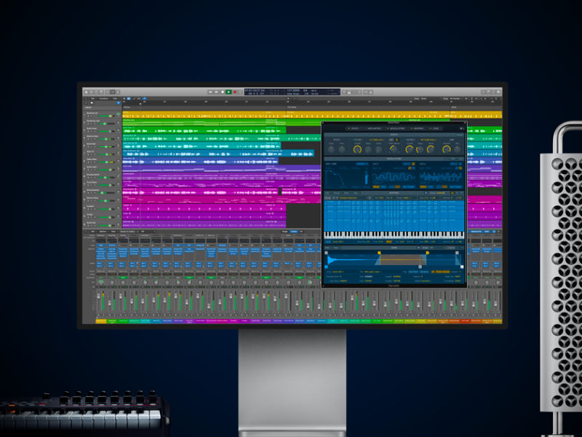This screenshot has height=437, width=582.
Task: Click the Filter Blend knob in Sampler
Action: click(393, 149)
